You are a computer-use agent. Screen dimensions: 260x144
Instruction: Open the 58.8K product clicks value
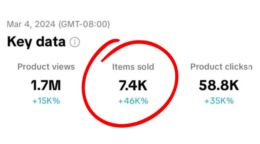point(219,86)
